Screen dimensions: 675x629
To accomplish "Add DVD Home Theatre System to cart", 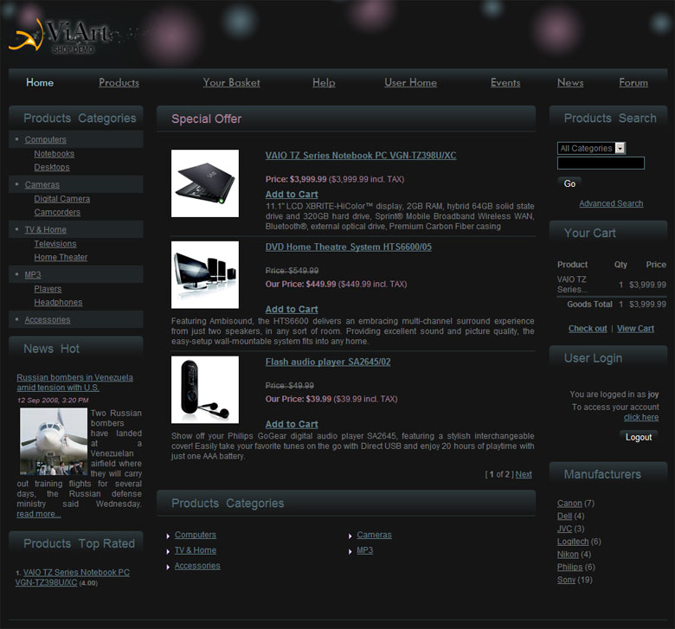I will tap(292, 309).
